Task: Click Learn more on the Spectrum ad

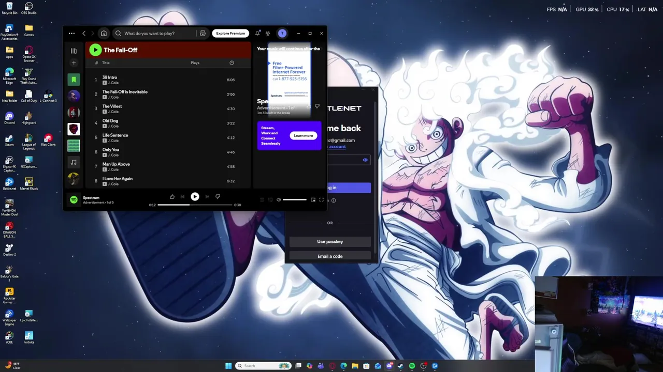Action: click(304, 136)
